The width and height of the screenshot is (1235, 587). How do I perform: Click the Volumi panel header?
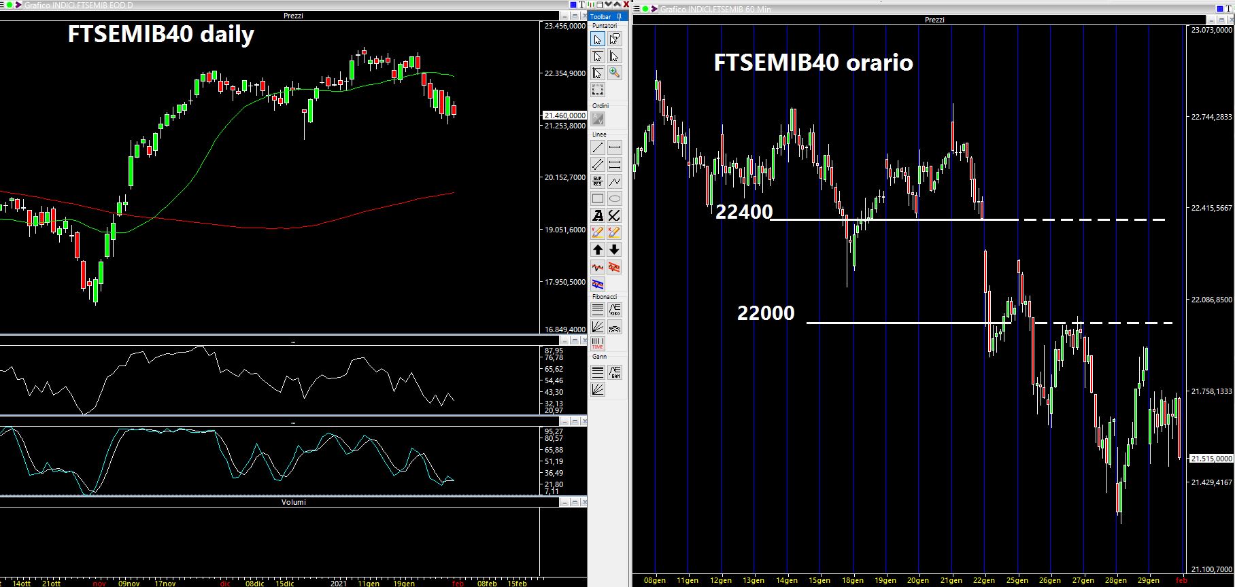click(x=292, y=502)
